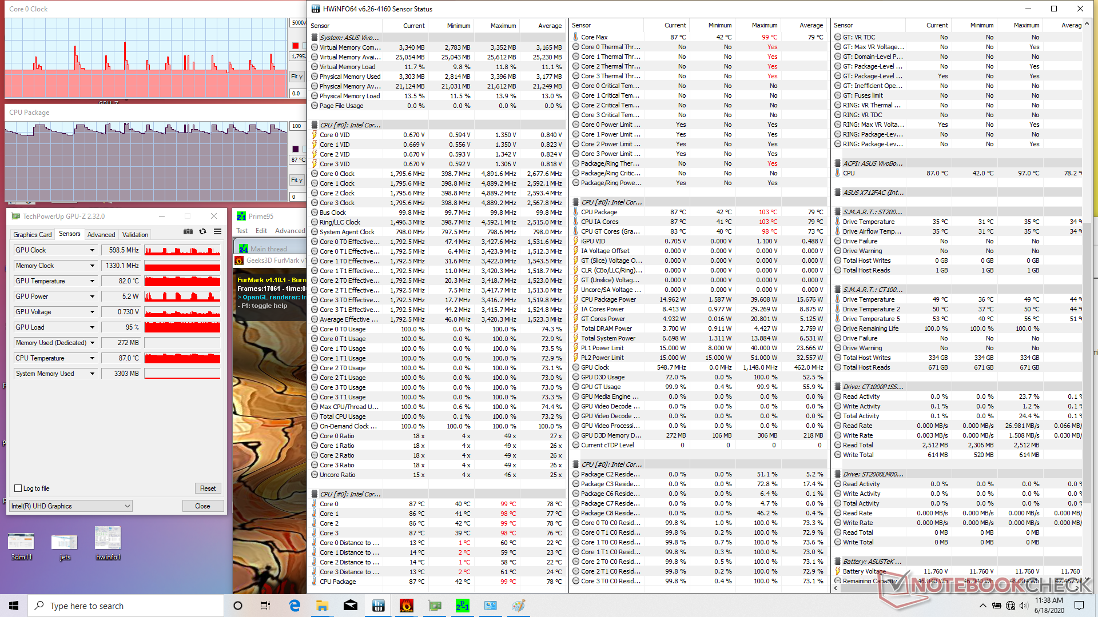The height and width of the screenshot is (617, 1098).
Task: Click the red color swatch on Core 0 Clock graph
Action: pyautogui.click(x=295, y=46)
